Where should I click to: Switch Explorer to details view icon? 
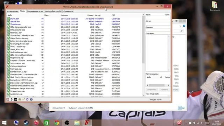point(180,108)
